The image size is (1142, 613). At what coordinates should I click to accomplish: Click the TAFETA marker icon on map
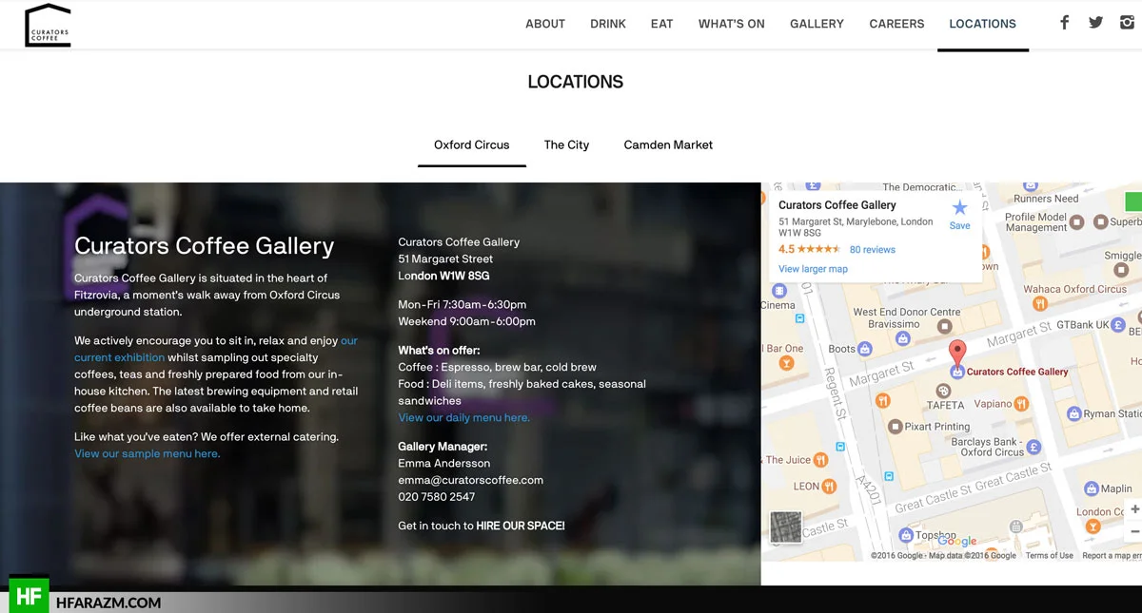pos(943,391)
